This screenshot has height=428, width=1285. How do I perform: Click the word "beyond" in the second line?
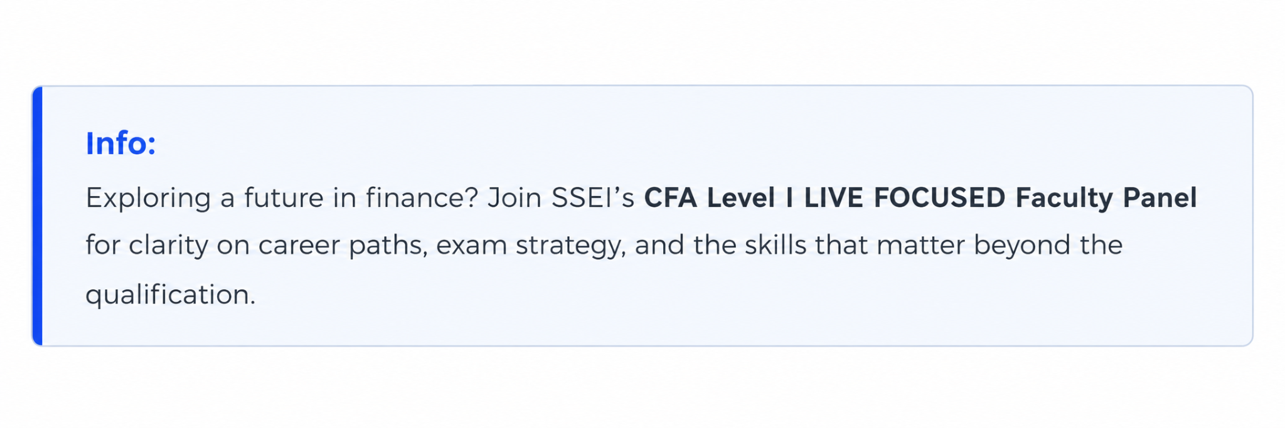[x=1022, y=246]
